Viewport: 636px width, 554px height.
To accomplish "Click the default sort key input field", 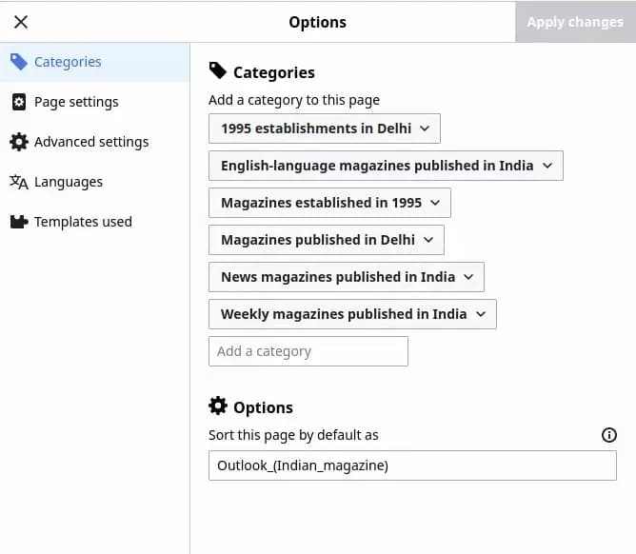I will point(412,465).
